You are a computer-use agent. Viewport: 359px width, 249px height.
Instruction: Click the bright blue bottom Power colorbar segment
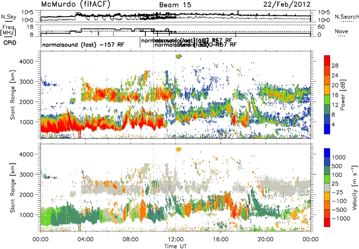(x=327, y=129)
